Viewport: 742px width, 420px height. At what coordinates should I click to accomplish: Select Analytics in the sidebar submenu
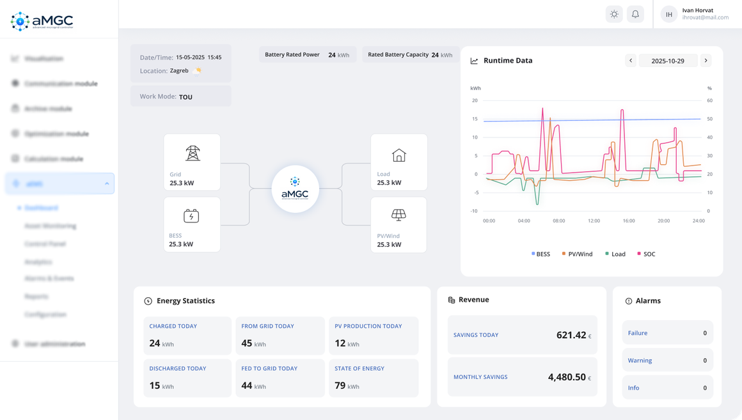(38, 261)
